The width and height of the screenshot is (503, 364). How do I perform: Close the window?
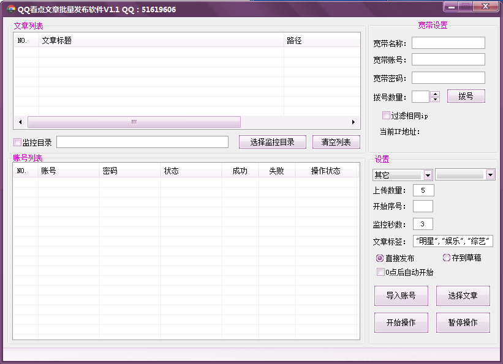point(486,6)
